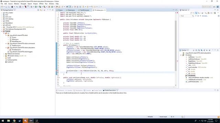Click the New toolbar icon

tap(2, 7)
